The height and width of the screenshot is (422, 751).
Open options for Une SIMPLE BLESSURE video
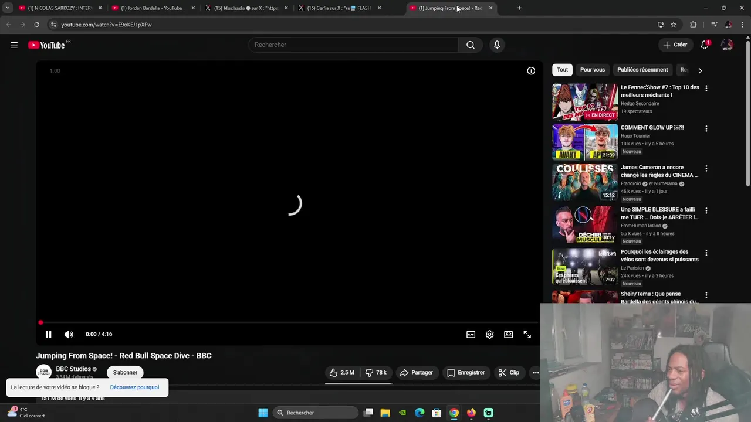pos(706,210)
